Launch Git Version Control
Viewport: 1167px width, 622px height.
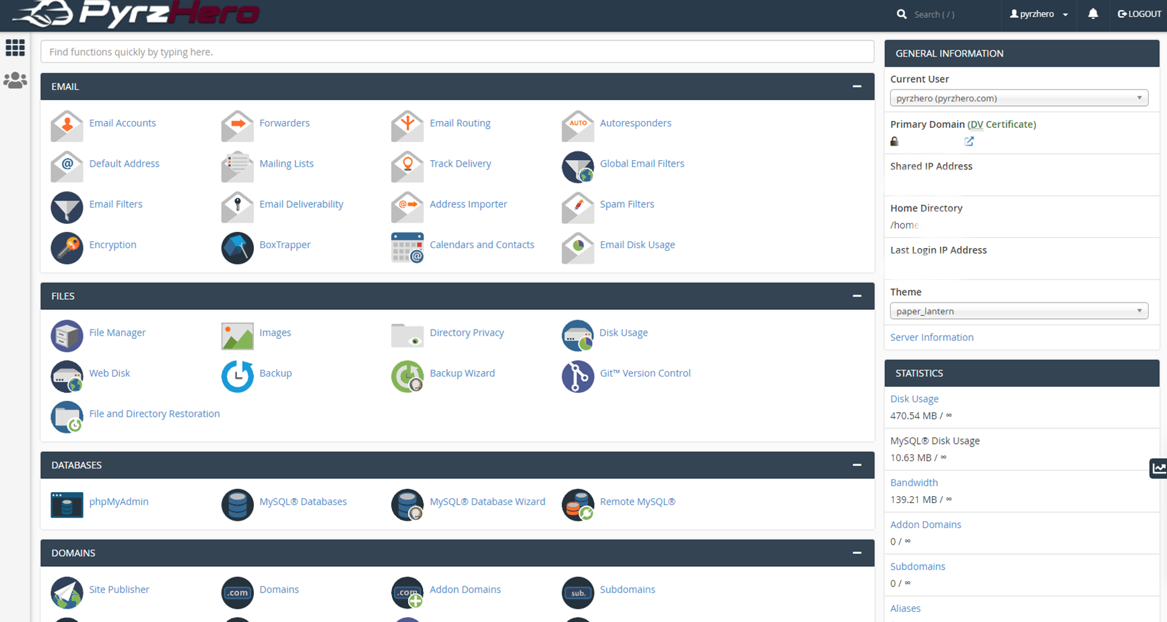pyautogui.click(x=645, y=373)
